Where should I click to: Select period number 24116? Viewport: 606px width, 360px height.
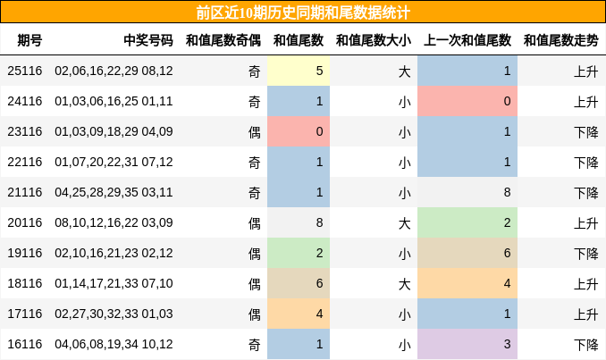[x=25, y=101]
